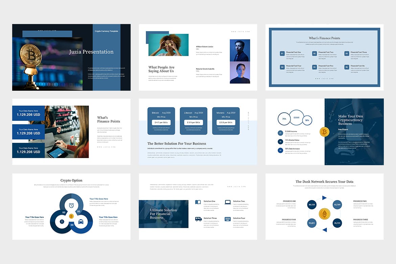Click the $ 2.8 per GH/s Monero price
The image size is (396, 264).
tap(226, 123)
